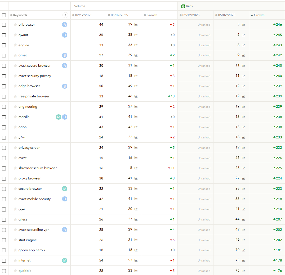Open volume chart for edge browser
The width and height of the screenshot is (285, 275).
point(136,86)
